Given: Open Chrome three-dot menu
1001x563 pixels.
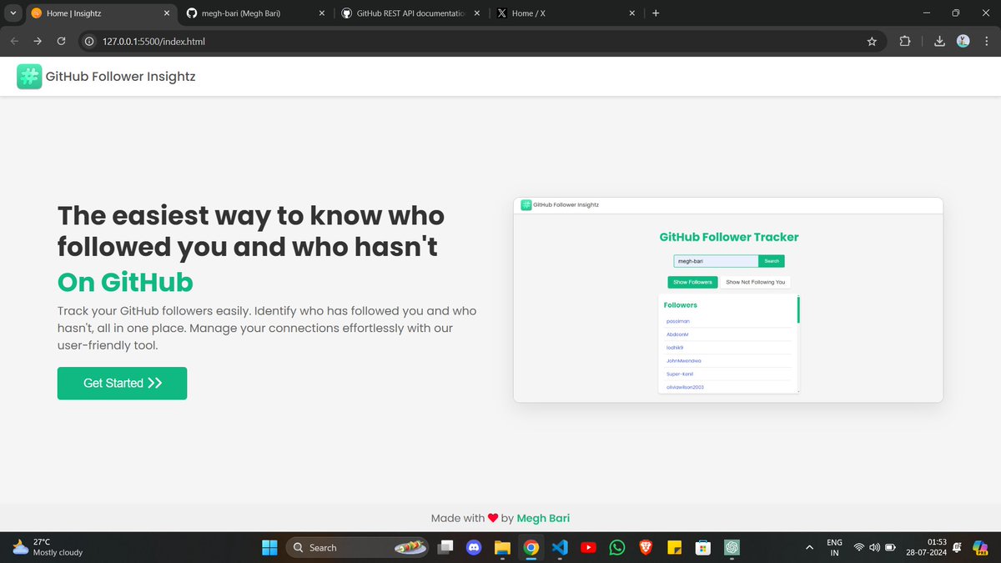Looking at the screenshot, I should [986, 41].
